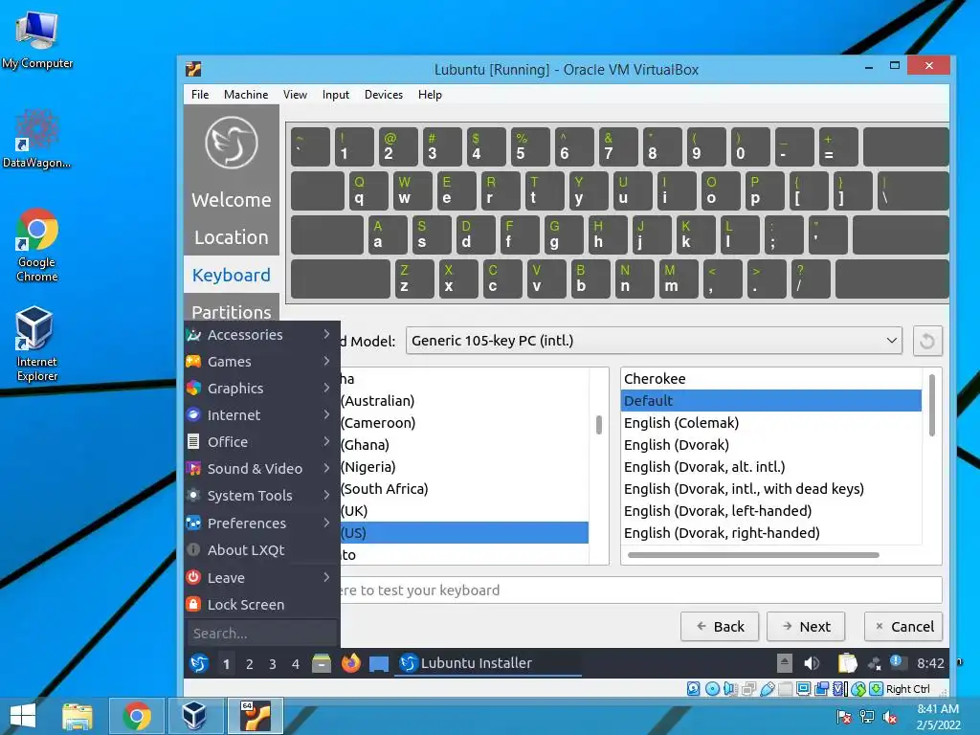Screen dimensions: 980x735
Task: Click the update notifier icon in Lubuntu tray
Action: coord(898,662)
